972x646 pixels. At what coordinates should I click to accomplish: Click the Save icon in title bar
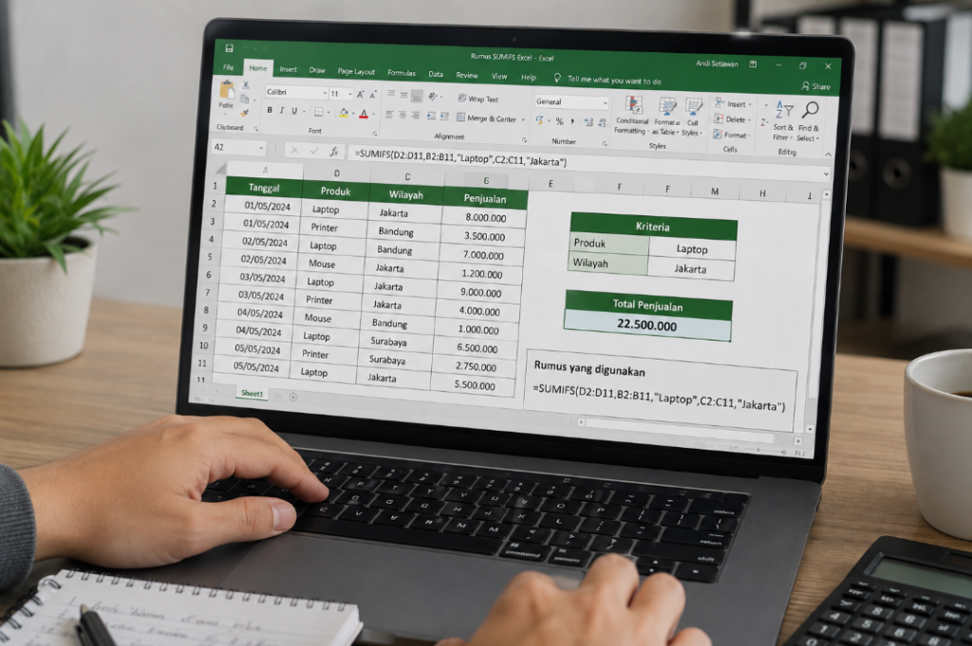(230, 48)
